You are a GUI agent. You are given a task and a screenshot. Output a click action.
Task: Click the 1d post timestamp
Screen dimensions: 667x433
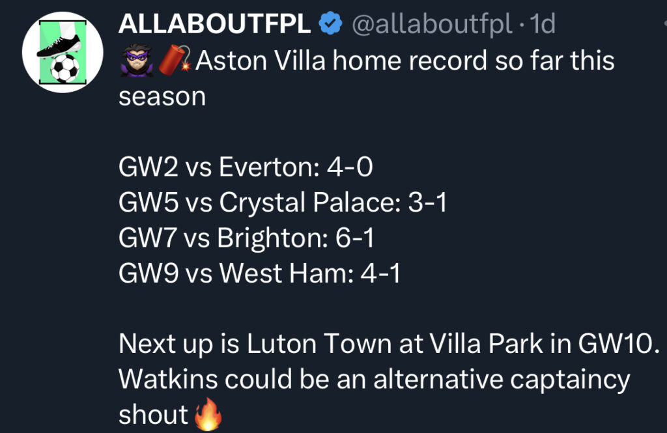pos(543,25)
